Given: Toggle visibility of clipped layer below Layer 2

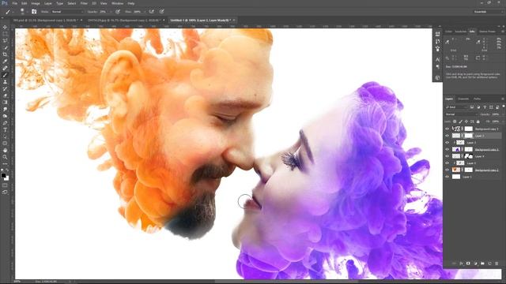Looking at the screenshot, I should pos(447,142).
